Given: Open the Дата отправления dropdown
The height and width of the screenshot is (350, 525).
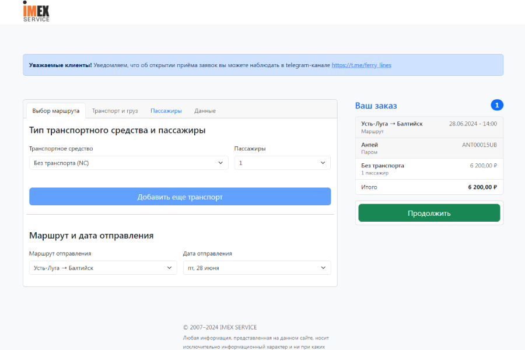Looking at the screenshot, I should pyautogui.click(x=257, y=268).
